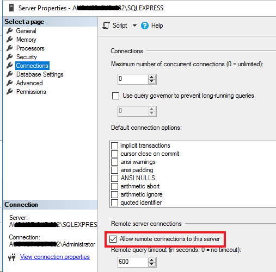276x272 pixels.
Task: Uncheck Allow remote connections to this server
Action: (113, 239)
